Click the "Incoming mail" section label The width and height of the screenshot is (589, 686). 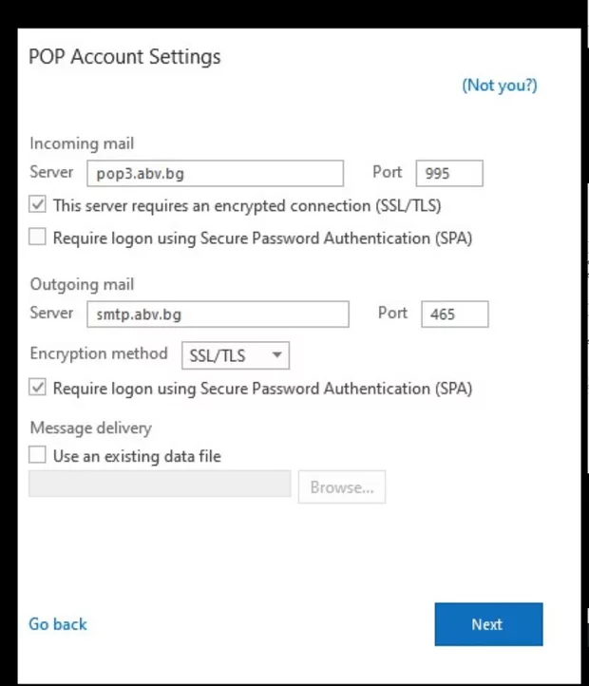click(82, 143)
